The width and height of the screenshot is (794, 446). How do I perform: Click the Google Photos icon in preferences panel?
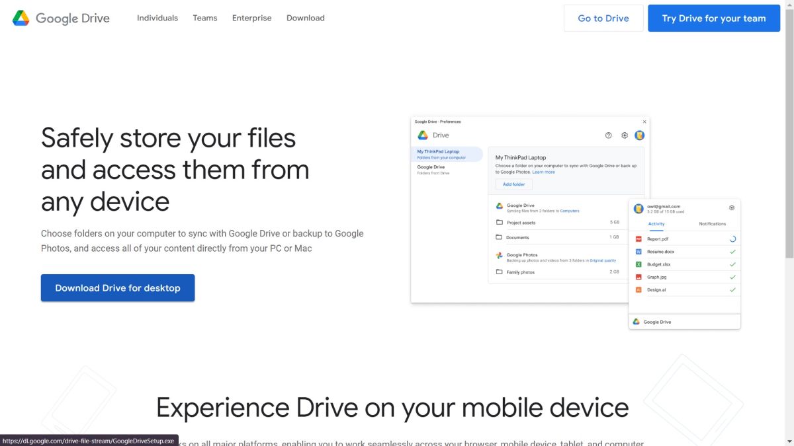click(498, 255)
